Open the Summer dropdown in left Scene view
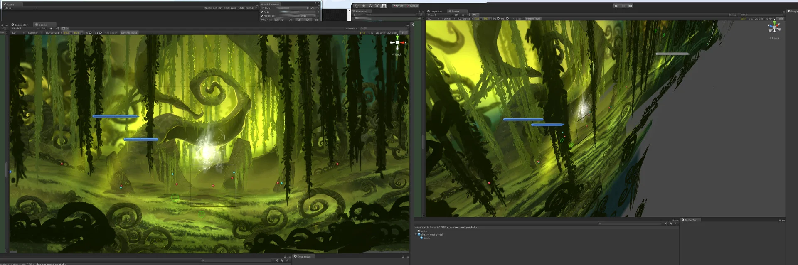 [x=35, y=33]
